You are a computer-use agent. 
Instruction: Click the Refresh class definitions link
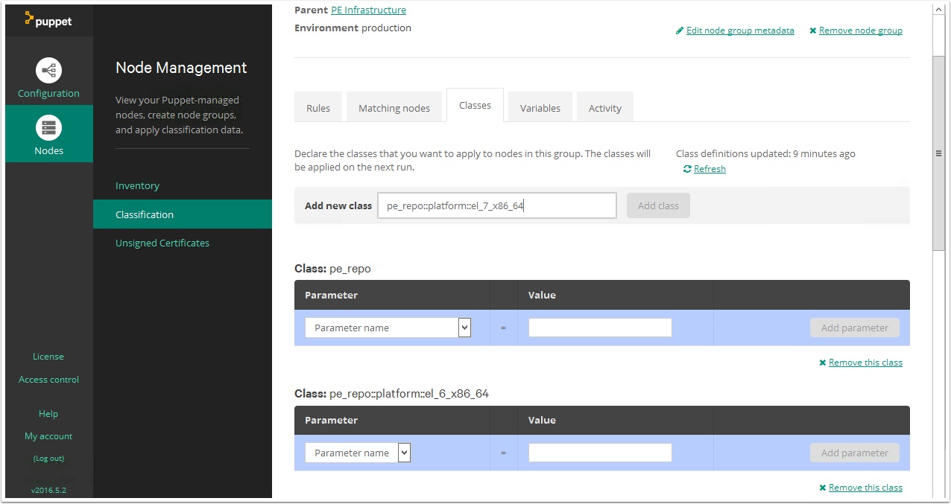click(710, 169)
